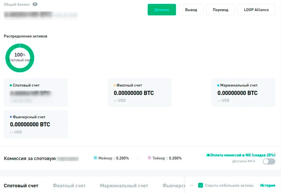Open the Фиатный счет balance card
This screenshot has height=193, width=281.
140,93
